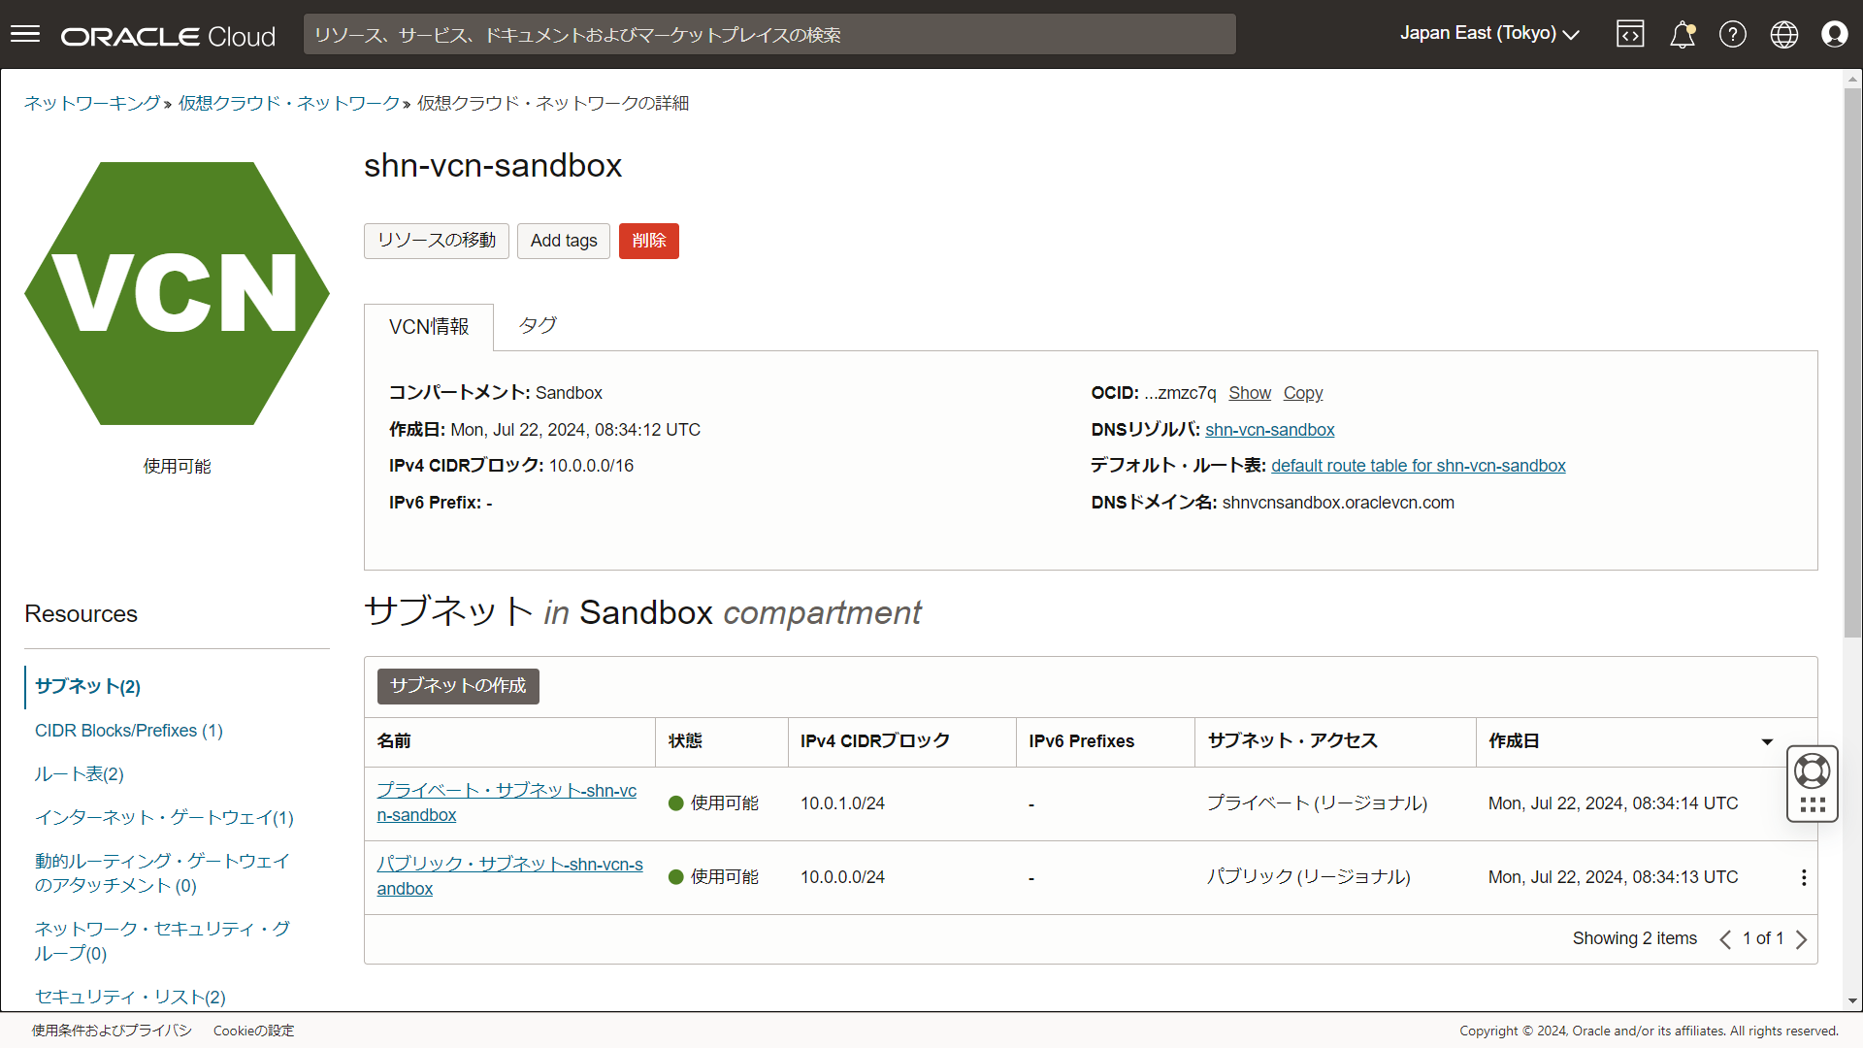Open actions menu for public subnet row
The width and height of the screenshot is (1863, 1048).
coord(1804,877)
